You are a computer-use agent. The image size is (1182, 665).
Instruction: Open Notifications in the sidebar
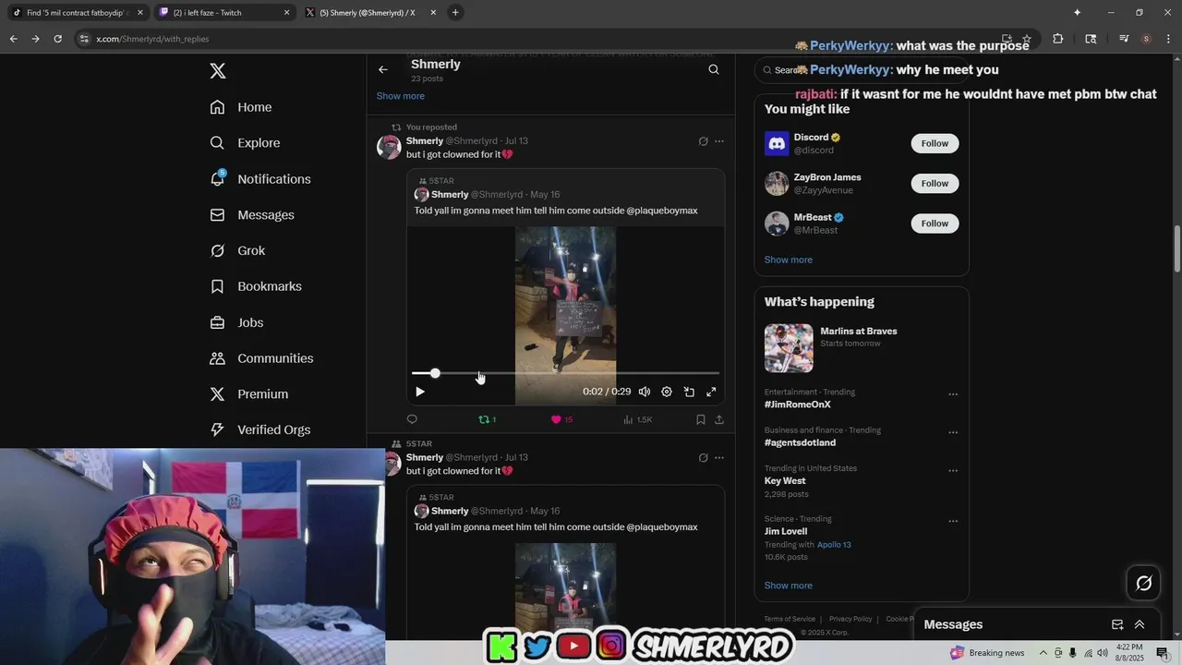[x=260, y=179]
